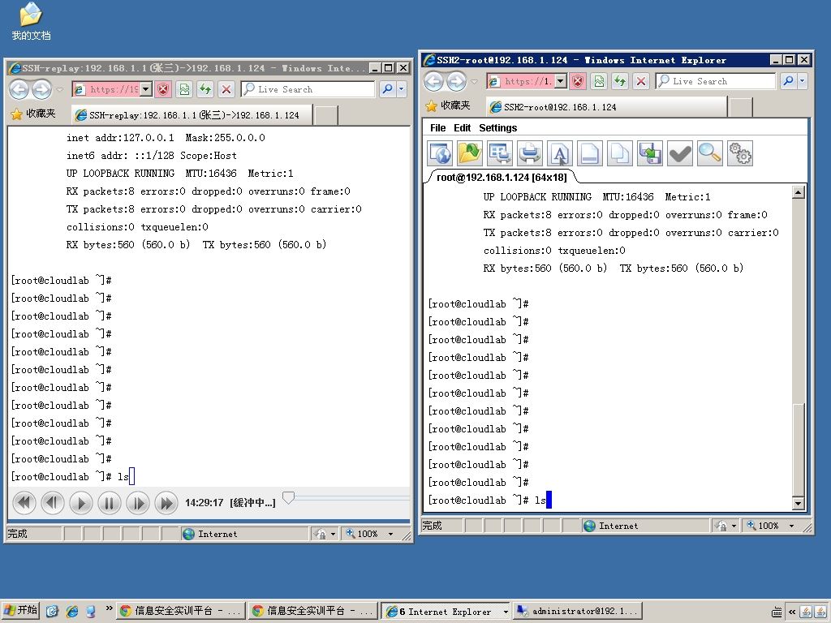The width and height of the screenshot is (831, 623).
Task: Stop page loading in SSH2 window
Action: tap(641, 82)
